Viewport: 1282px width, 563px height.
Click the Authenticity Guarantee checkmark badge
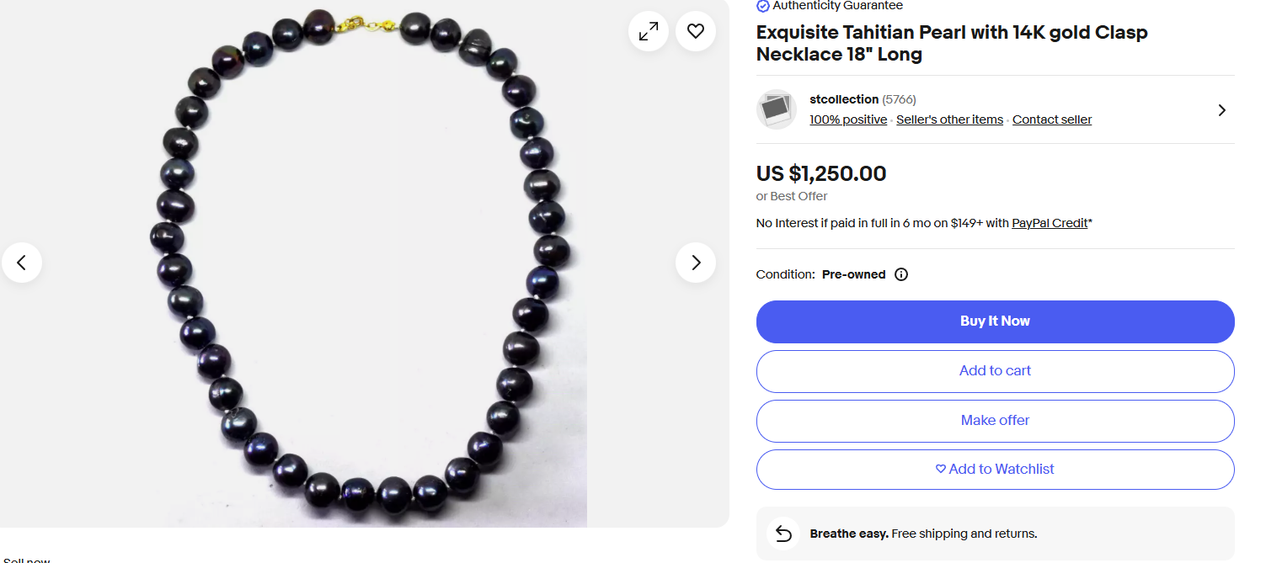coord(763,6)
